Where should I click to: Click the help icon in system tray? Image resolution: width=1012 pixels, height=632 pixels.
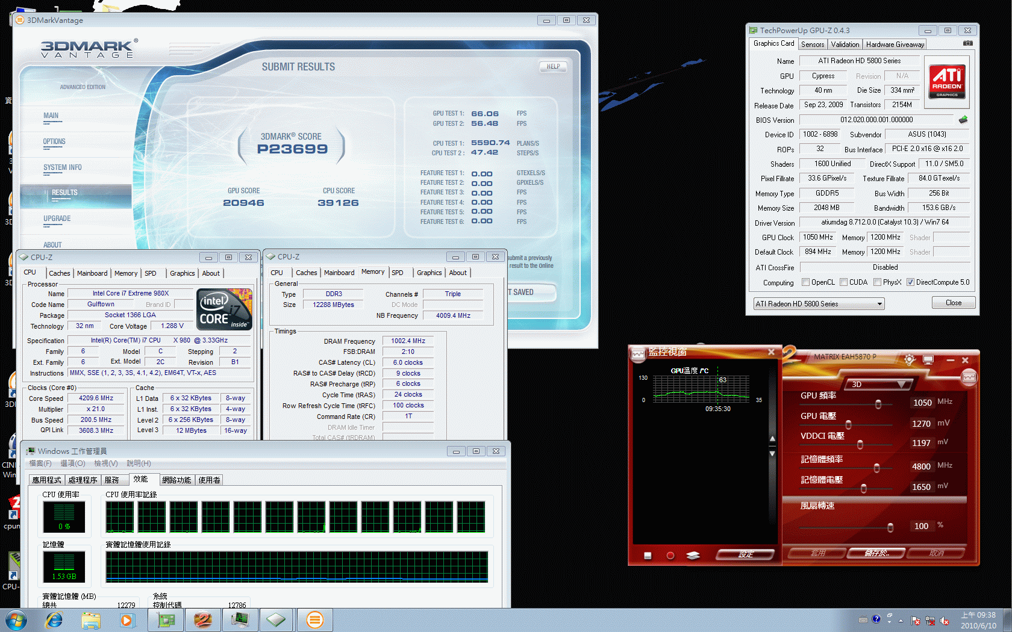(876, 619)
